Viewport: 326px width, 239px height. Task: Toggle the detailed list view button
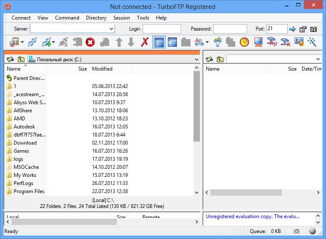(x=159, y=42)
